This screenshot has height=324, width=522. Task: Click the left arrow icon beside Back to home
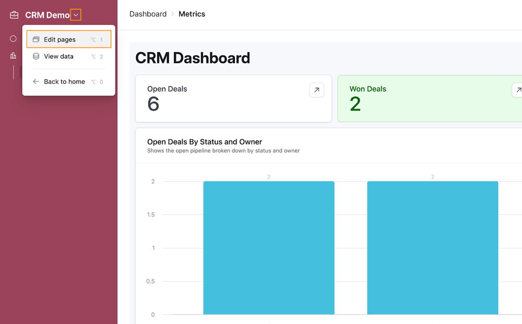point(36,82)
